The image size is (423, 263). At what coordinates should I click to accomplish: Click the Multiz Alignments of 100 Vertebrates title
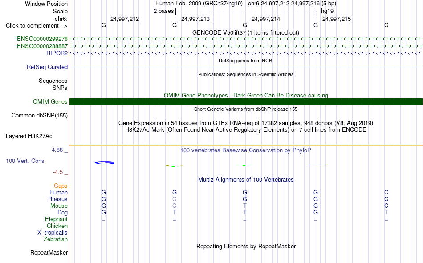click(246, 180)
